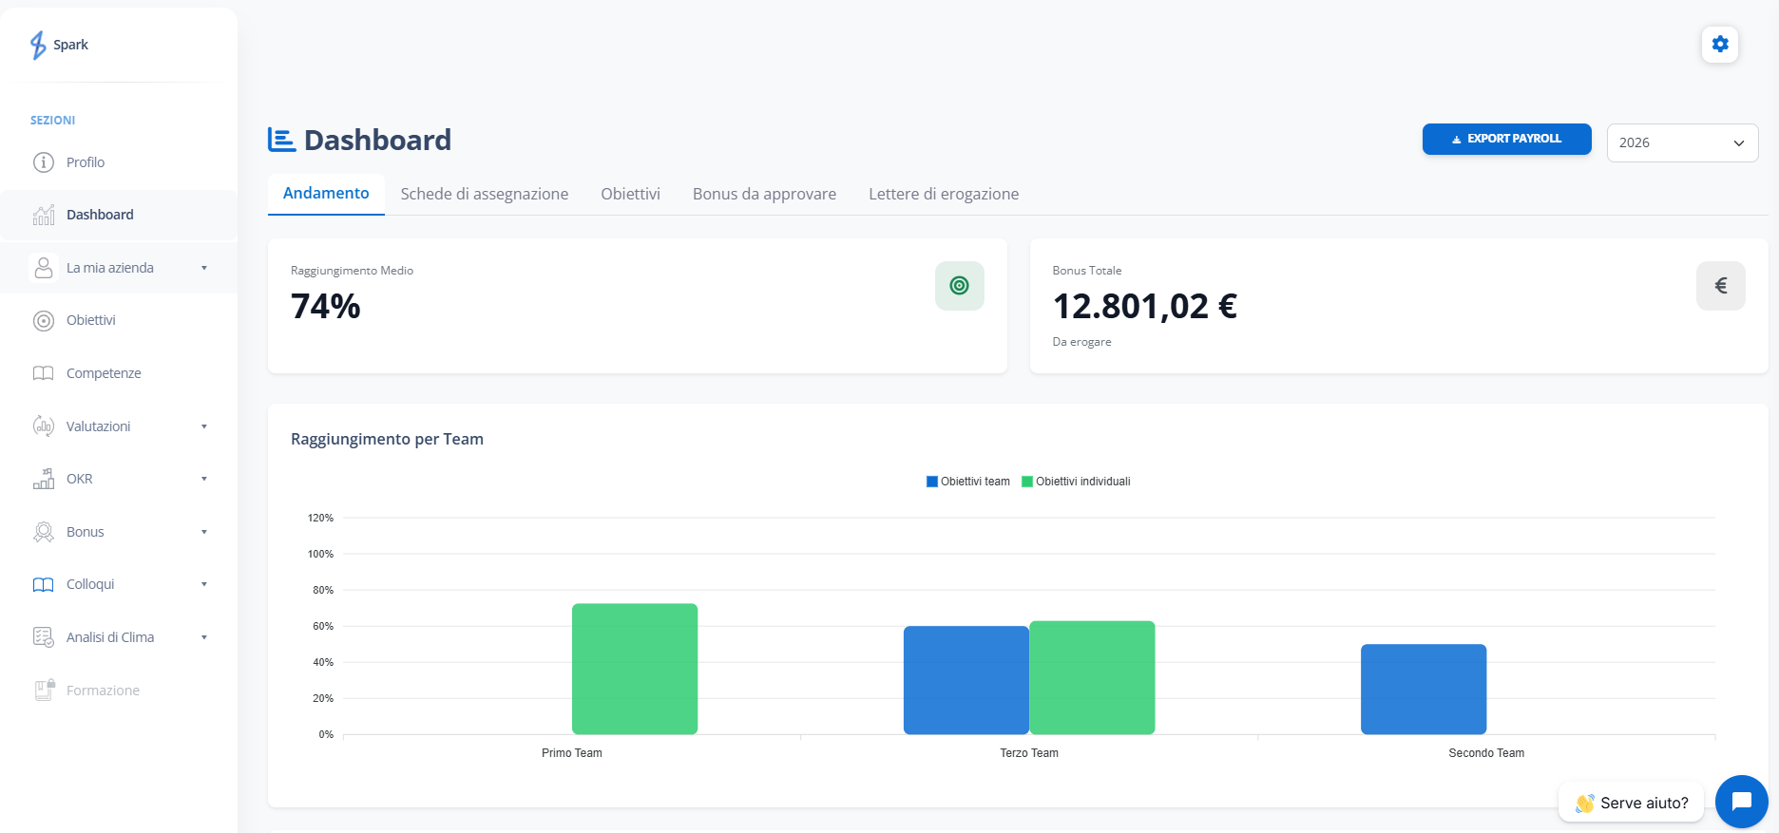This screenshot has width=1779, height=833.
Task: Click the Formazione sidebar label
Action: 103,691
